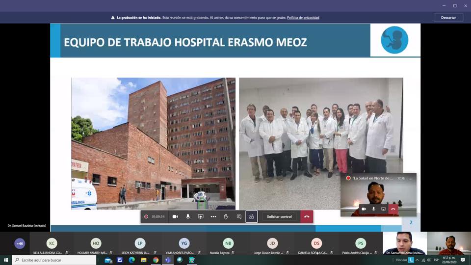Switch ESP keyboard language indicator

click(436, 260)
